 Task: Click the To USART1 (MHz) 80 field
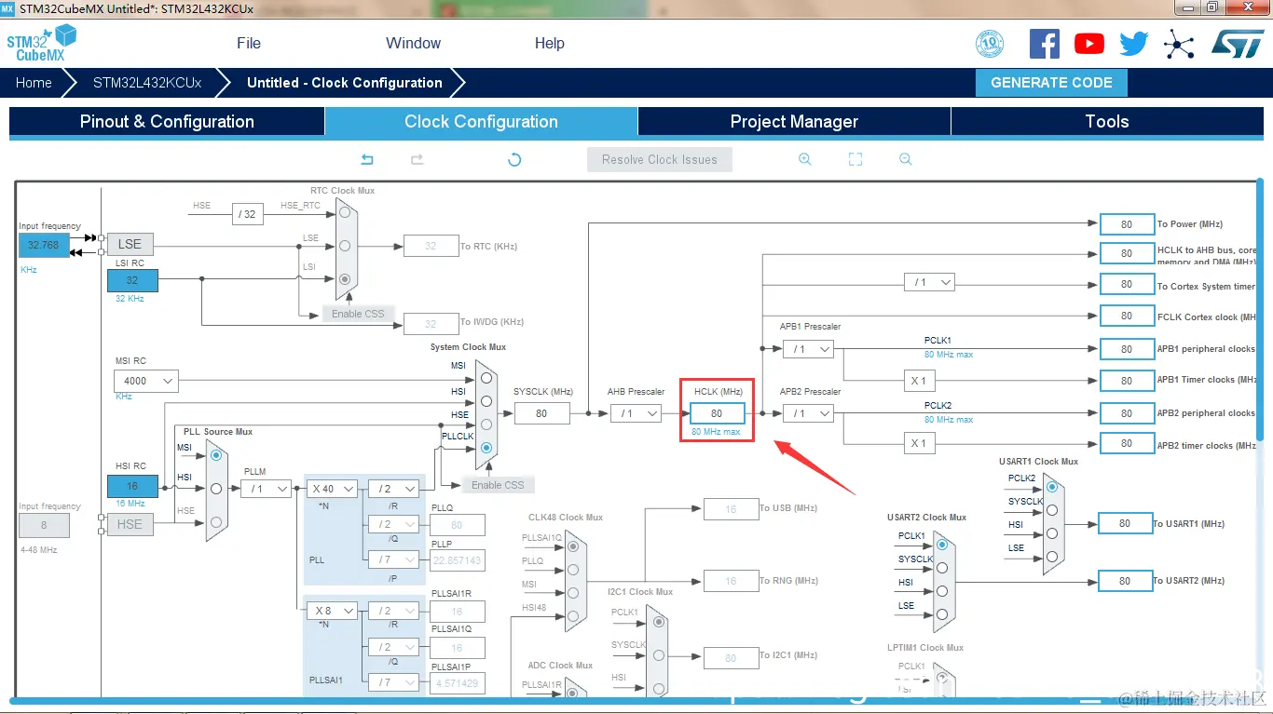coord(1125,524)
